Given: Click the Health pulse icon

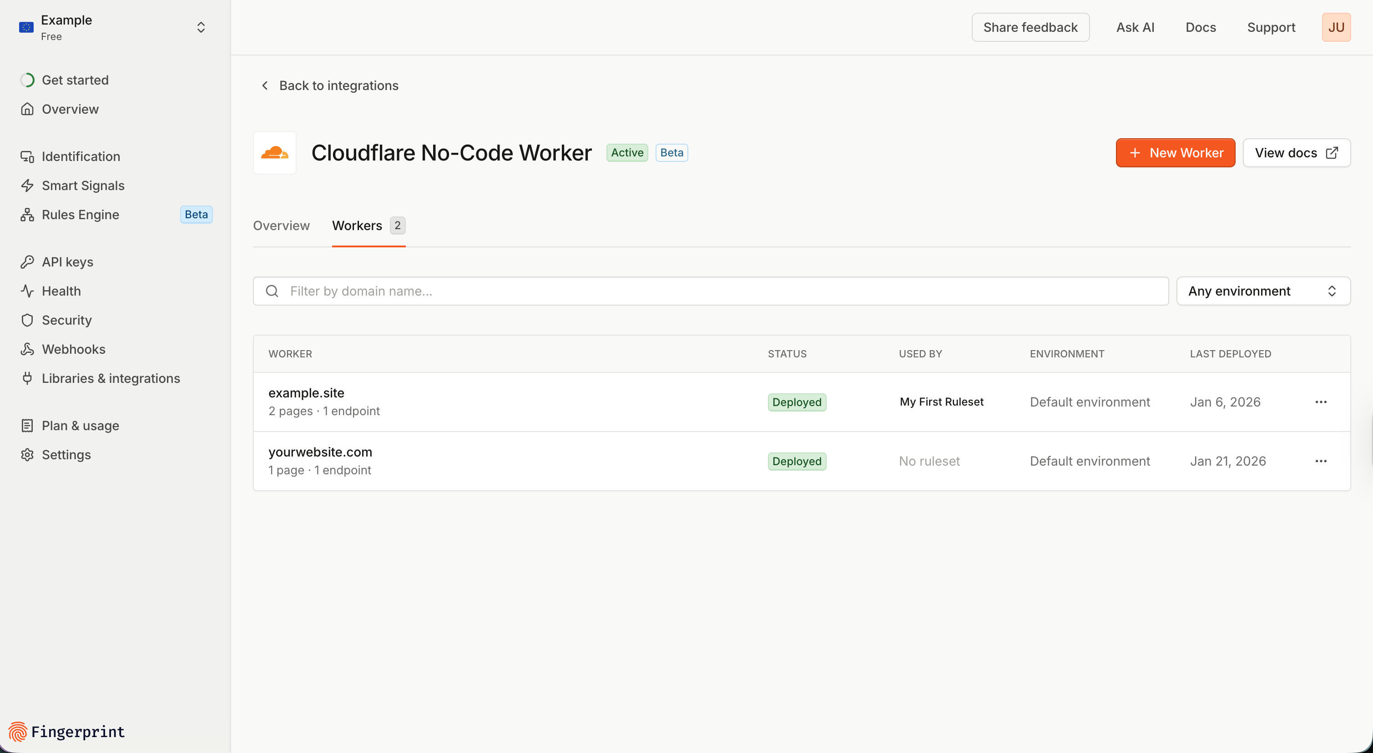Looking at the screenshot, I should point(27,291).
